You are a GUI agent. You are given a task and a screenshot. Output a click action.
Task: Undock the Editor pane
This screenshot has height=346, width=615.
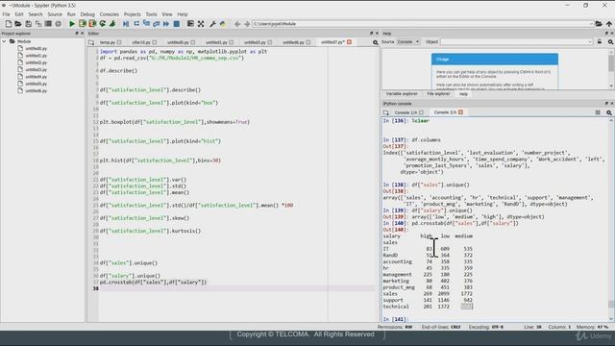pyautogui.click(x=372, y=34)
